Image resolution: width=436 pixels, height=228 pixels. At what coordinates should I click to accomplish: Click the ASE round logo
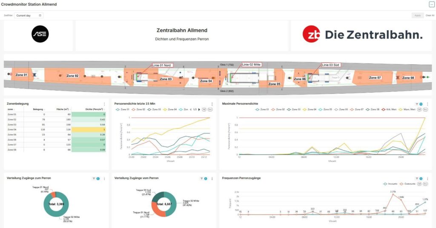coord(40,34)
